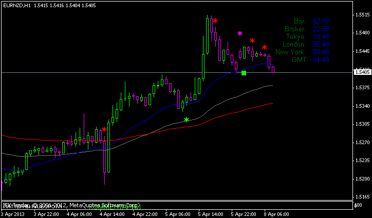This screenshot has height=218, width=372.
Task: Click red star just right of magenta star
Action: coord(252,41)
